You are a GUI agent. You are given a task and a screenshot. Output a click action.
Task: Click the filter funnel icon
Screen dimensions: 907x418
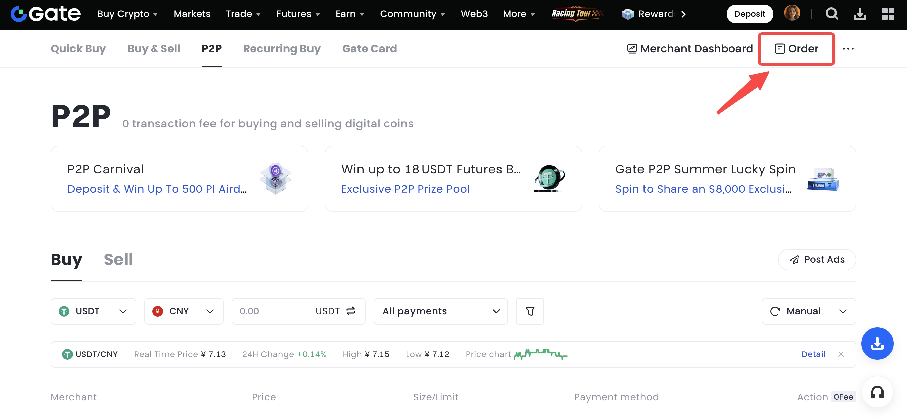[x=530, y=311]
